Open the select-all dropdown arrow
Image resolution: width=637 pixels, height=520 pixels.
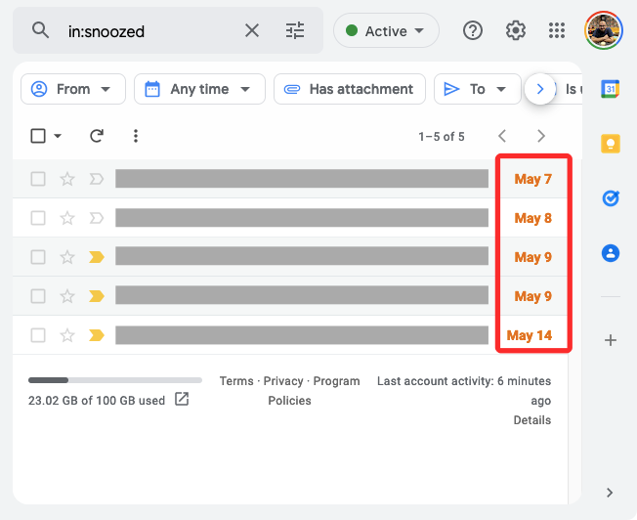[58, 136]
